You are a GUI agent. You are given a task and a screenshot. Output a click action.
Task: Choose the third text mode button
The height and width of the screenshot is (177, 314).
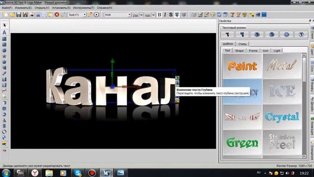tap(257, 34)
